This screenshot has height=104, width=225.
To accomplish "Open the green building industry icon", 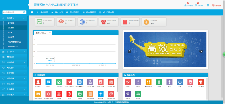I will point(159,82).
